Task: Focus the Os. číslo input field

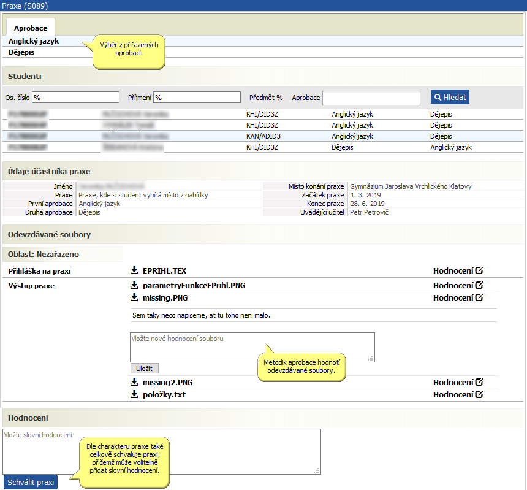Action: pos(75,97)
